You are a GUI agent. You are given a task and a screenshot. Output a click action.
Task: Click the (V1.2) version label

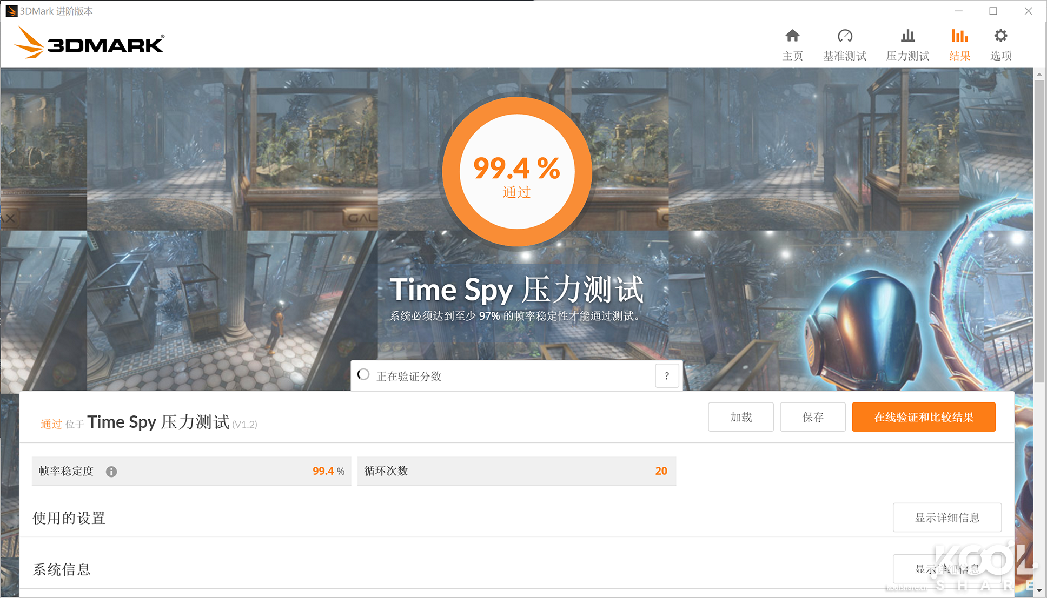244,425
